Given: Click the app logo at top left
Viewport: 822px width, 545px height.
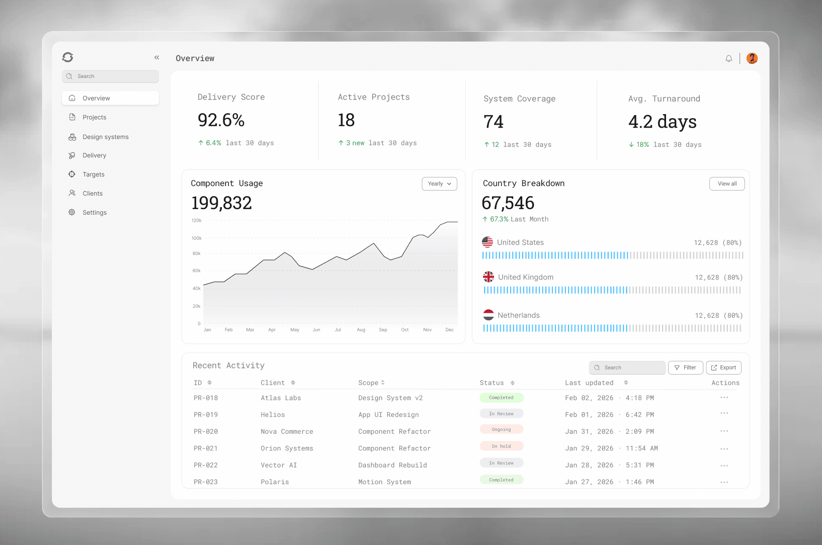Looking at the screenshot, I should click(x=68, y=57).
